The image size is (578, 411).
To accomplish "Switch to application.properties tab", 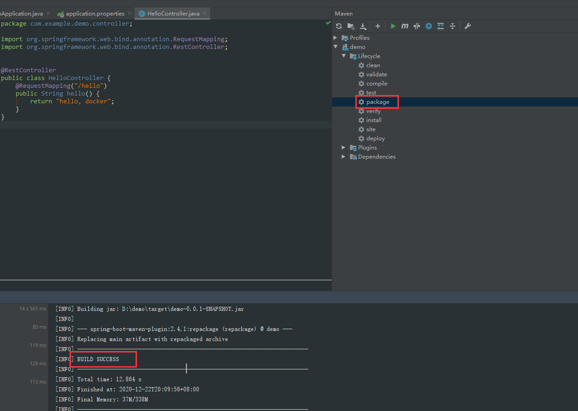I will 95,14.
